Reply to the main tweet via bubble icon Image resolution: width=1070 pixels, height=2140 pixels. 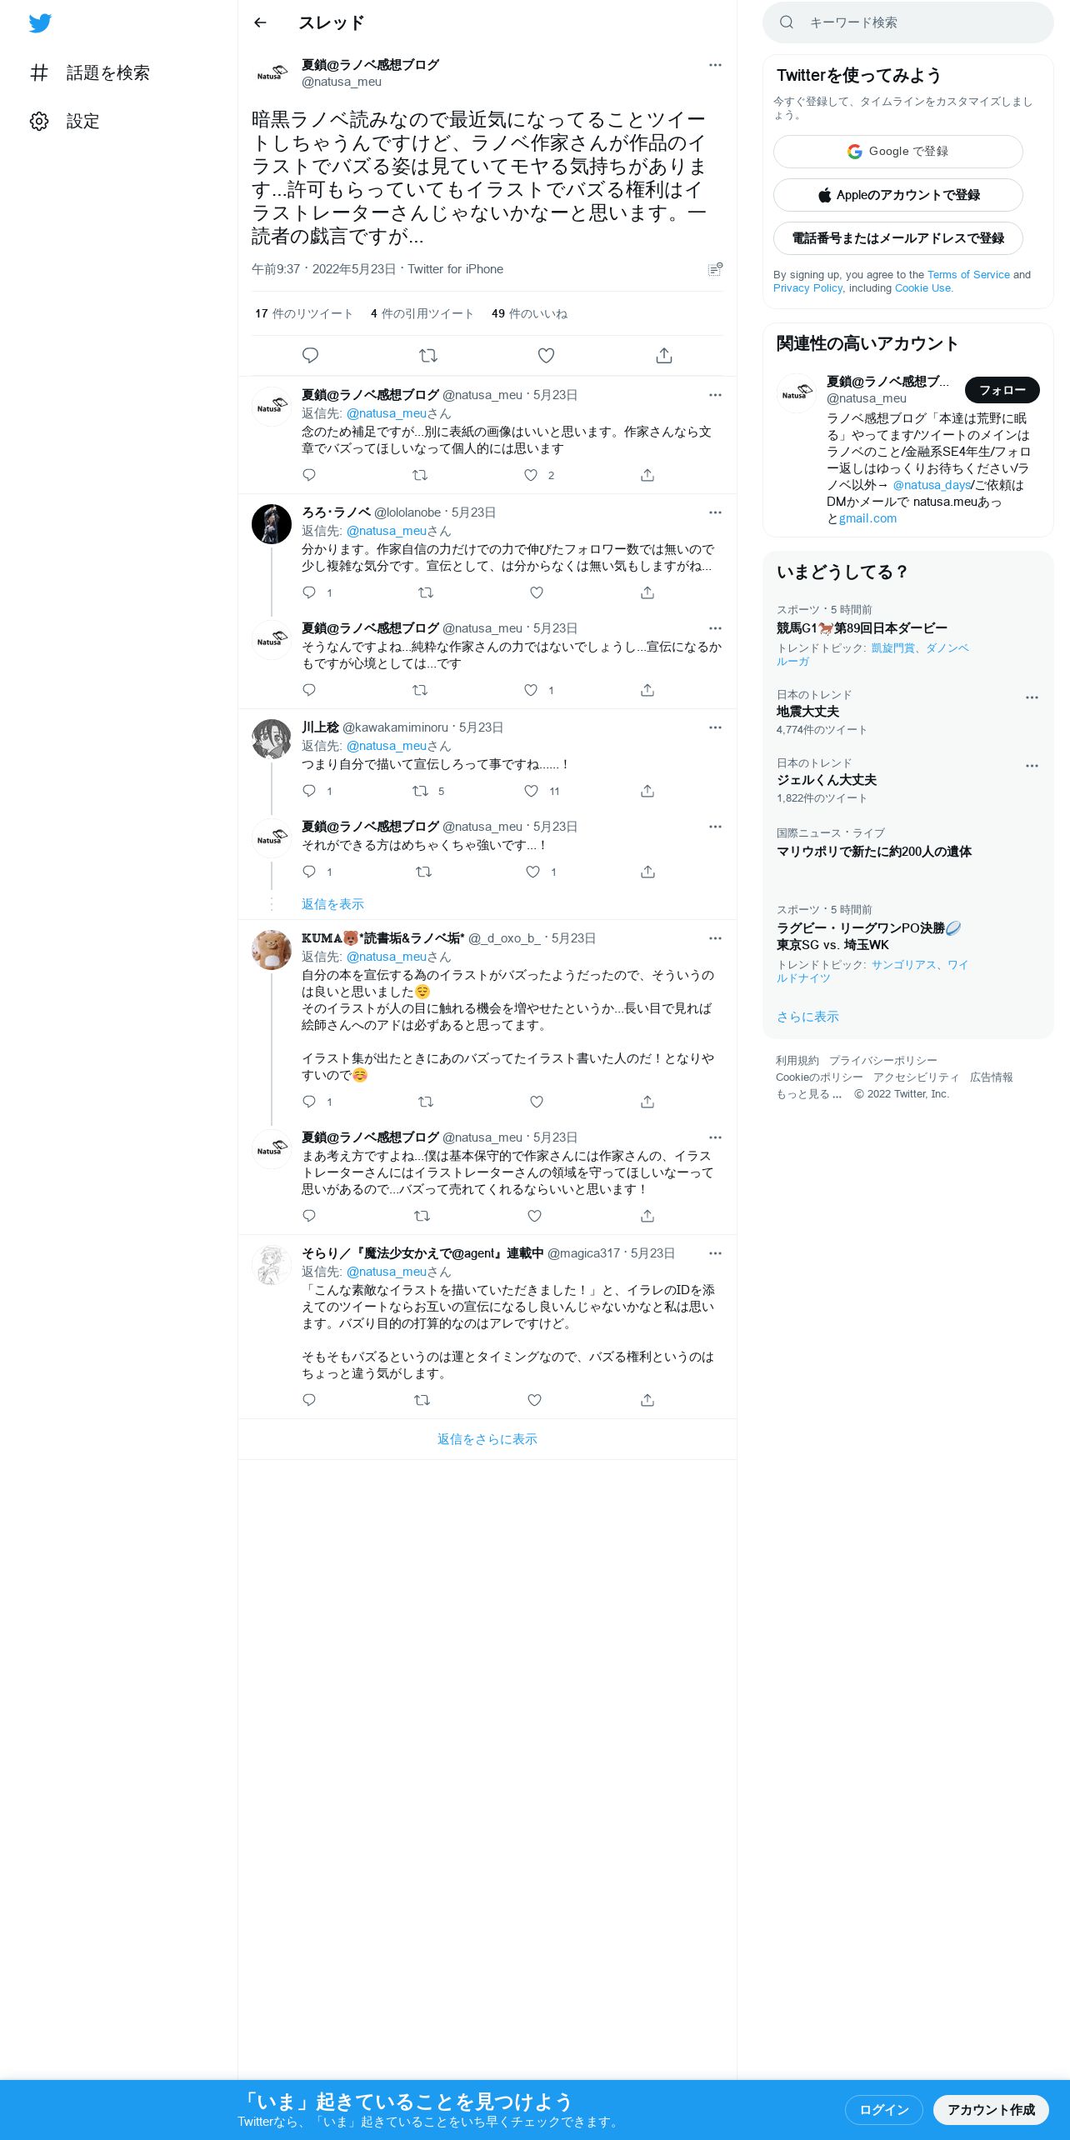[310, 356]
